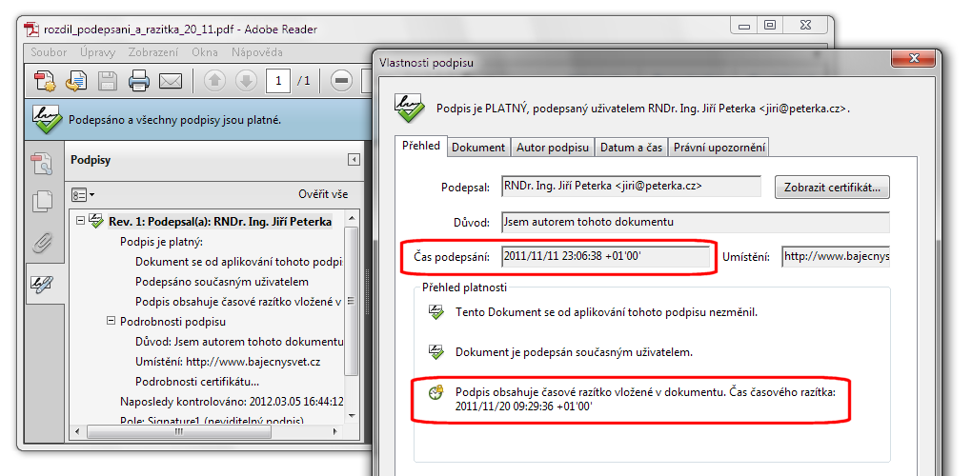This screenshot has height=476, width=972.
Task: Maximize the Adobe Reader window
Action: [x=770, y=26]
